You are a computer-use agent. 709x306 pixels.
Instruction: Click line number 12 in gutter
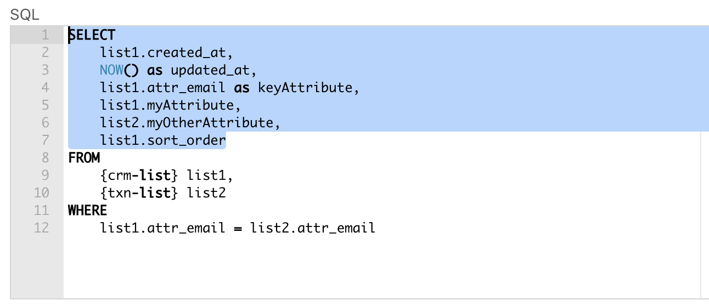[42, 228]
